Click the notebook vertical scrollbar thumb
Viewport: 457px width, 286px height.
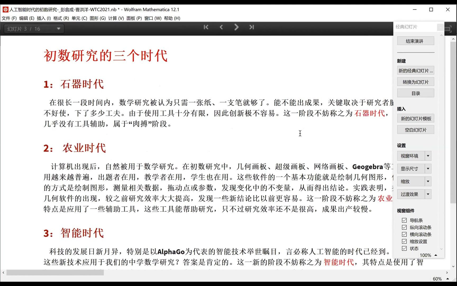(x=453, y=122)
